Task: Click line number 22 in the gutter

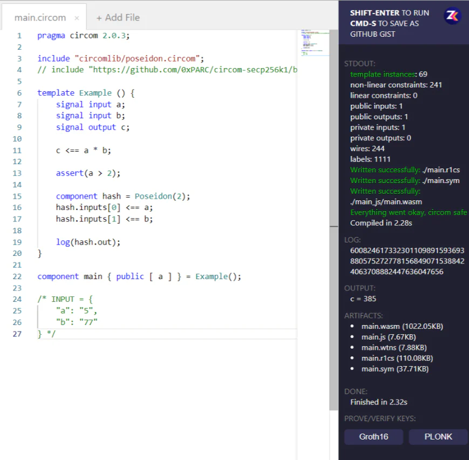Action: click(17, 276)
